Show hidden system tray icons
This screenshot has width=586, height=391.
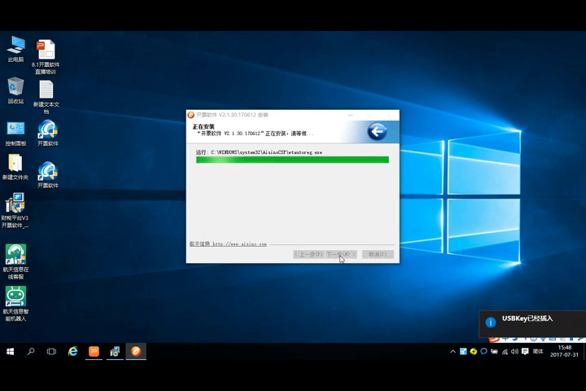point(453,351)
